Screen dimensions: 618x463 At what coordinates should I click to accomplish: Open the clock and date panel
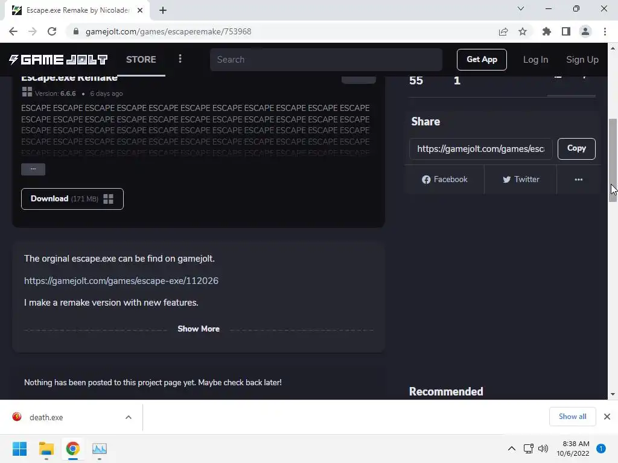pos(573,449)
